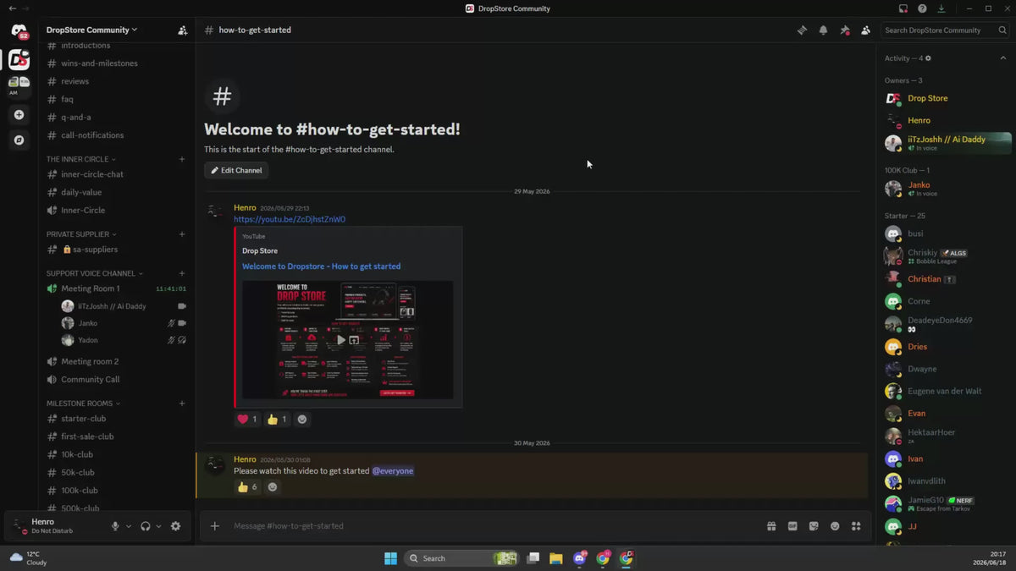Collapse SUPPORT VOICE CHANNEL category
The width and height of the screenshot is (1016, 571).
[95, 274]
